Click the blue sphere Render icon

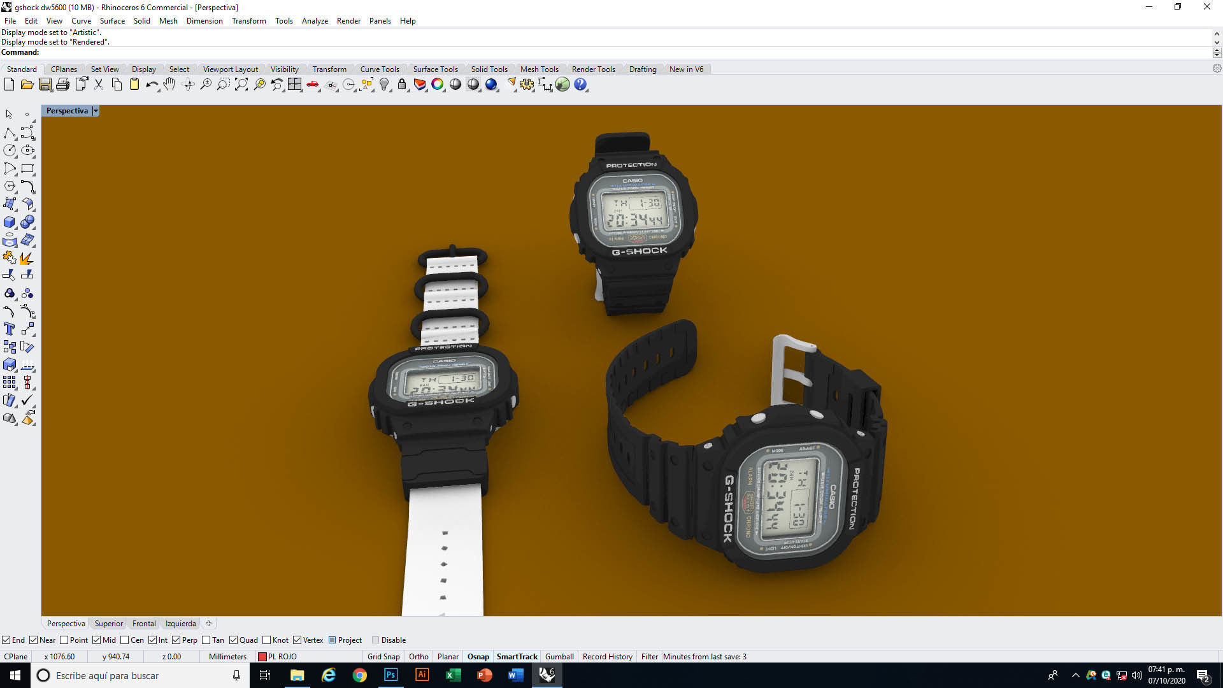pyautogui.click(x=491, y=85)
